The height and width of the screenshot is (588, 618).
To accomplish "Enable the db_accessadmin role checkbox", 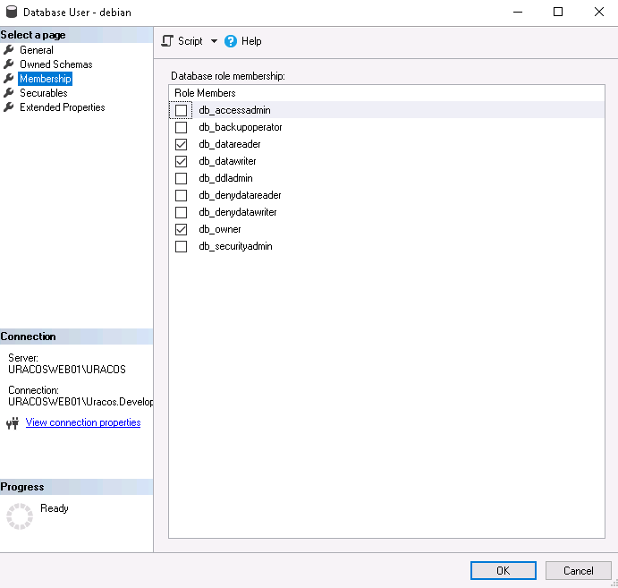I will (x=182, y=110).
